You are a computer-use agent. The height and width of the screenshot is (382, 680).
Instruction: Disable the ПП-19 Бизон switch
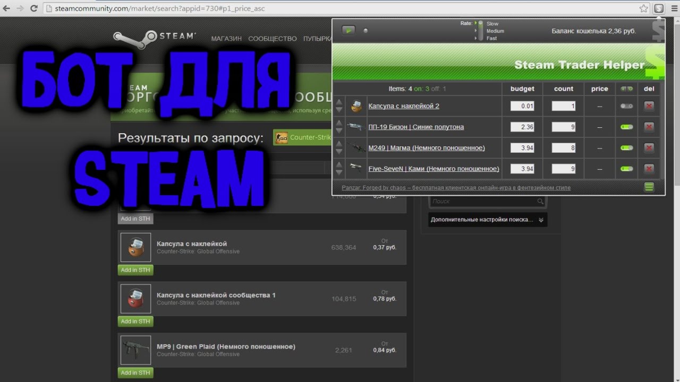(x=626, y=127)
